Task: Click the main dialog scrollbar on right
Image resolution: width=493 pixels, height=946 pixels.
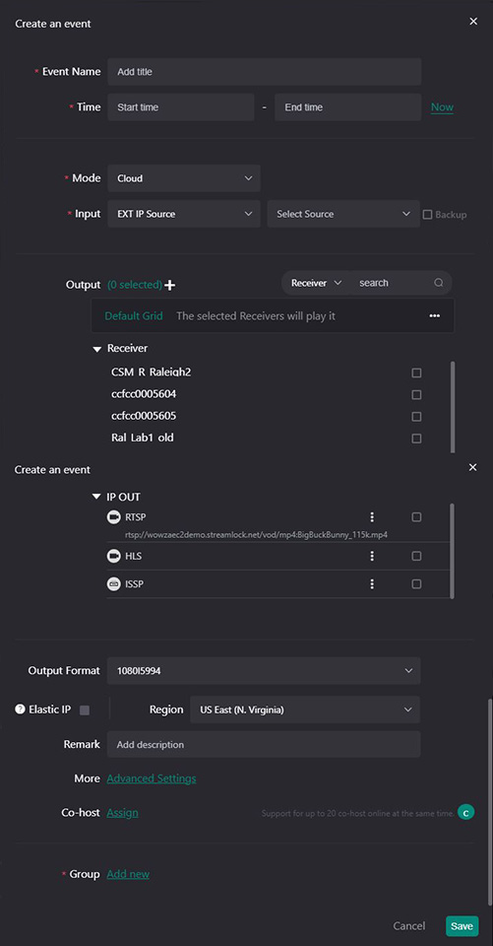Action: coord(490,802)
